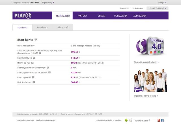Open the Bramka SMS link
This screenshot has height=125, width=181.
124,8
